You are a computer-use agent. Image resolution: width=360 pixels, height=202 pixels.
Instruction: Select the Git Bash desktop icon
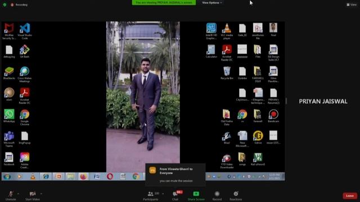25,52
